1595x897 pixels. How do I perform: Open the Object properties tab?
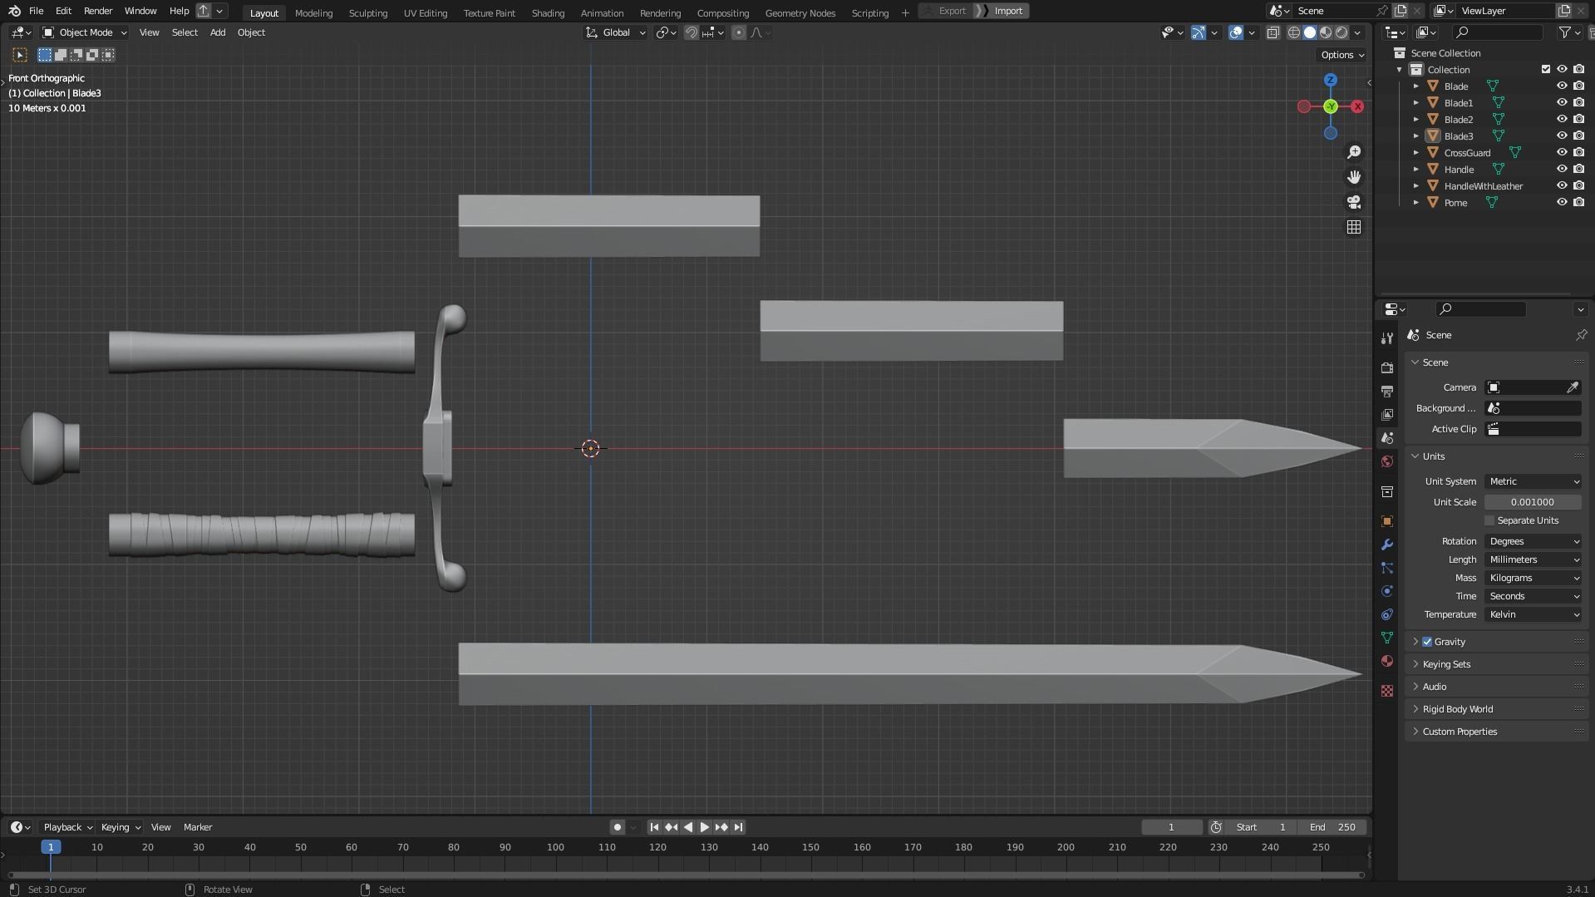pyautogui.click(x=1387, y=521)
